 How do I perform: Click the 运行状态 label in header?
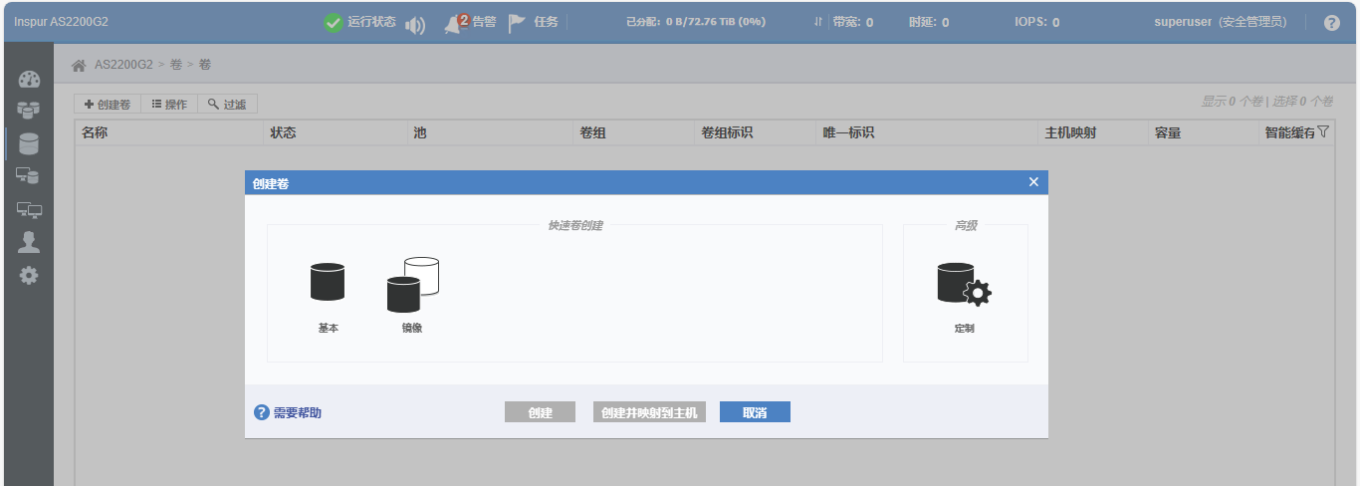[x=371, y=22]
